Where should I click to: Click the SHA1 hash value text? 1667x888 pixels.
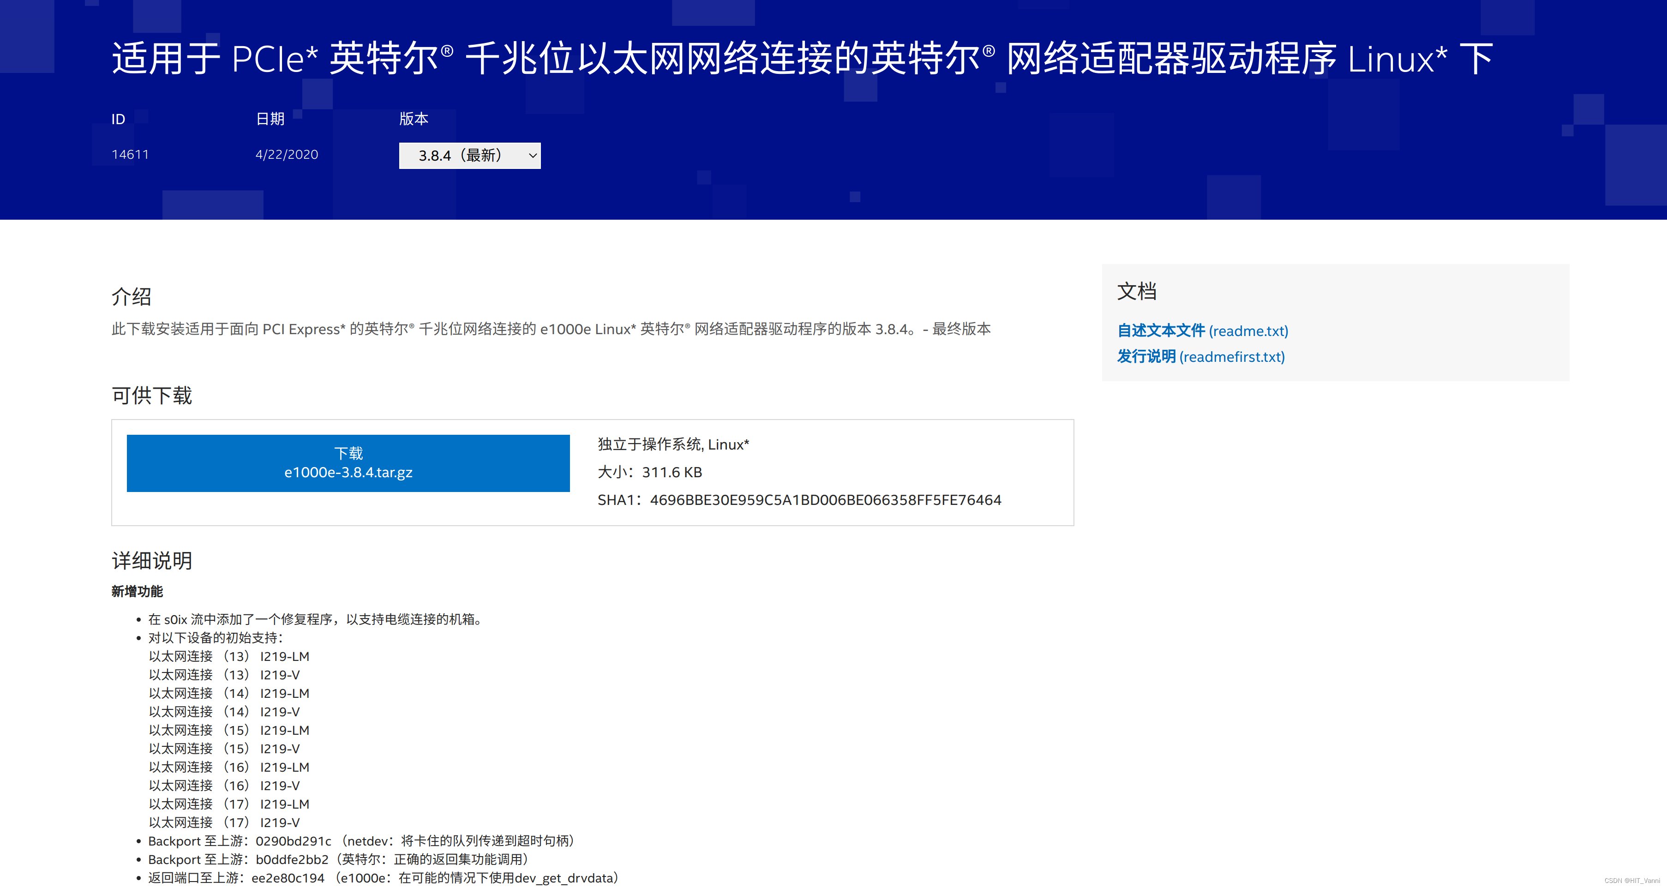825,500
